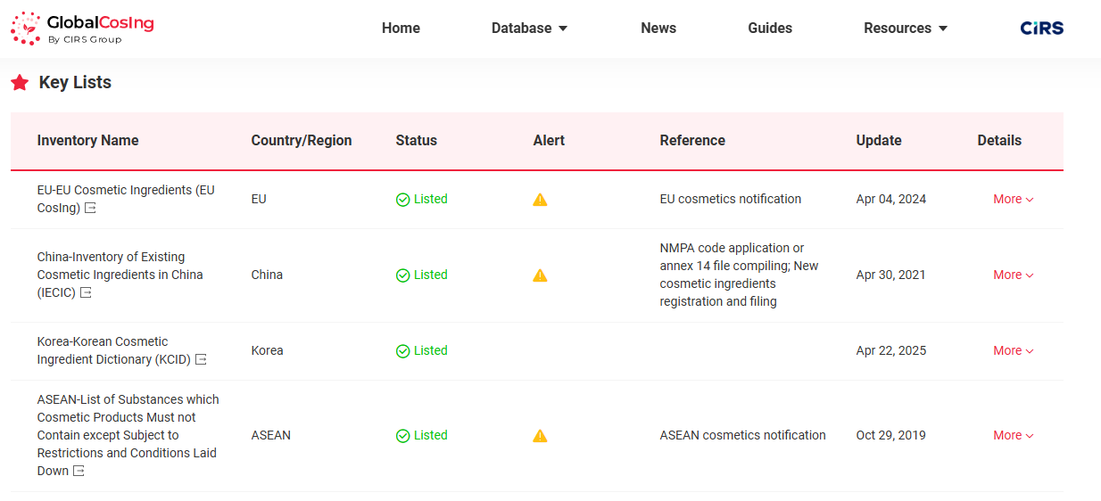Expand the Resources dropdown menu
Viewport: 1101px width, 501px height.
(x=905, y=29)
